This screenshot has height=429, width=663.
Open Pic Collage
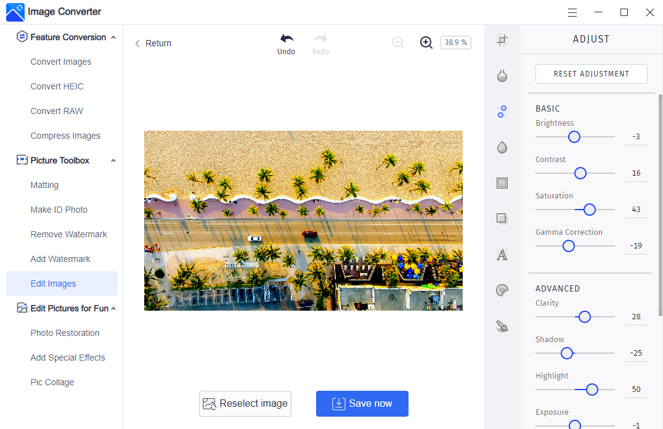tap(52, 382)
